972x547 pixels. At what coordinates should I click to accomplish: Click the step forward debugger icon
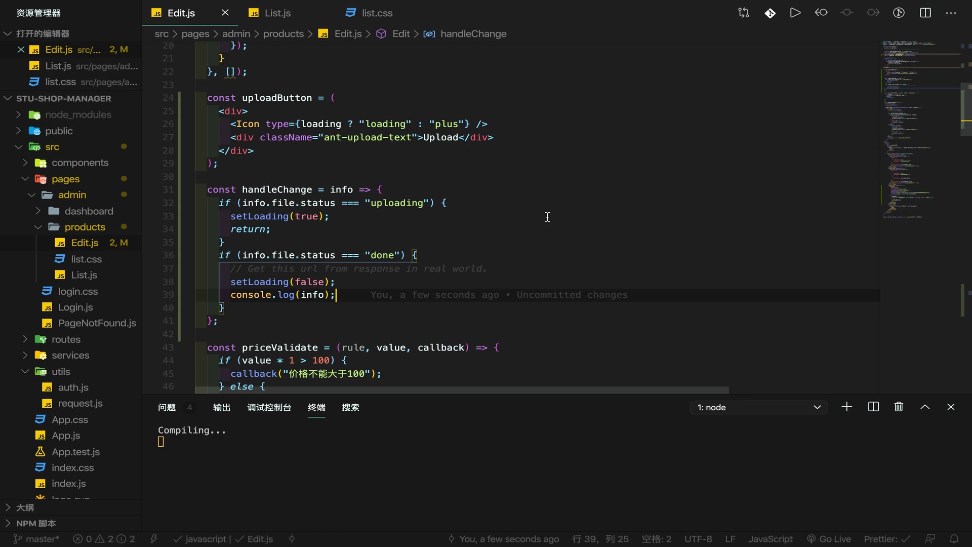click(874, 12)
